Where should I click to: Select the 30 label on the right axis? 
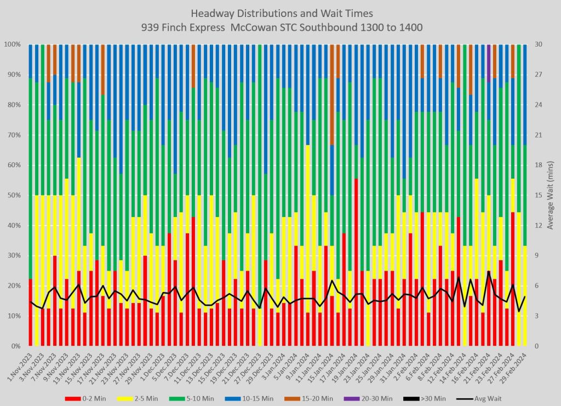[x=539, y=44]
